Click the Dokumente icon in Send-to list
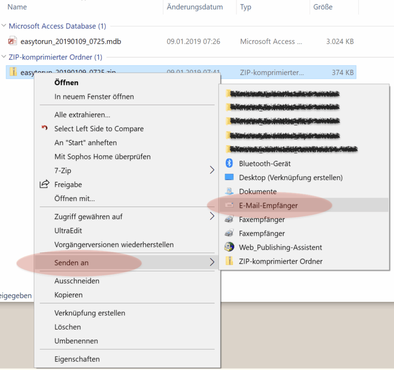Screen dimensions: 394x370 [x=229, y=191]
